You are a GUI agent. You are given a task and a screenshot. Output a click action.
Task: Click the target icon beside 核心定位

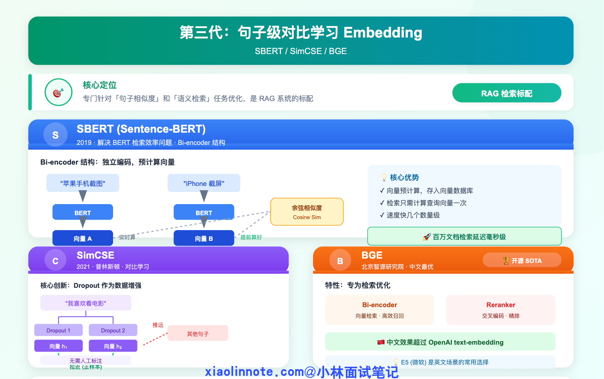(59, 92)
